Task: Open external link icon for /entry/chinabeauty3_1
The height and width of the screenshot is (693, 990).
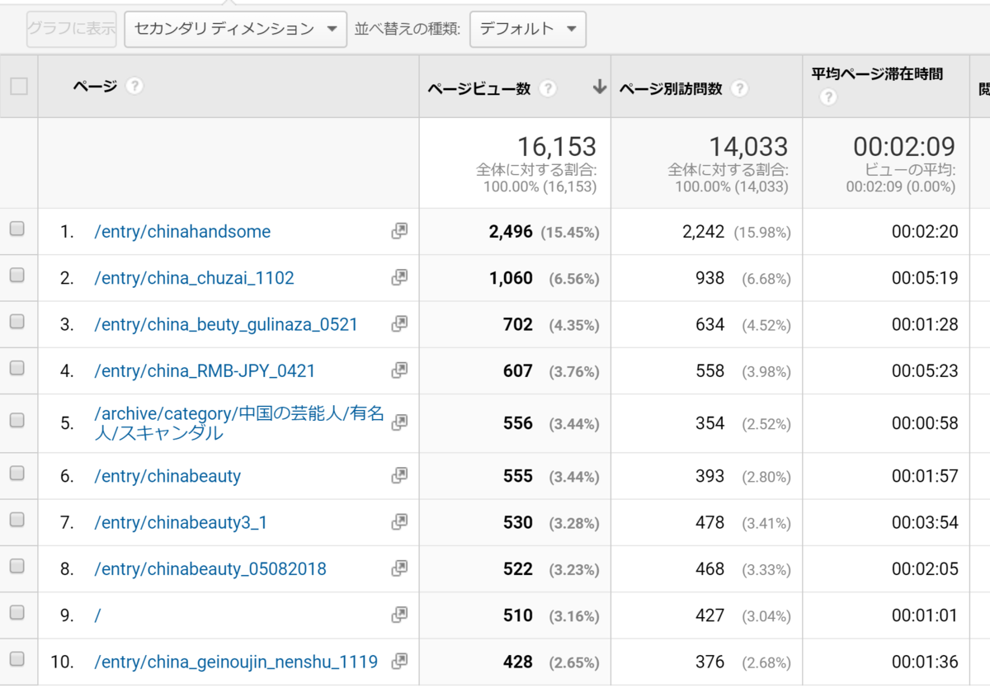Action: tap(399, 521)
